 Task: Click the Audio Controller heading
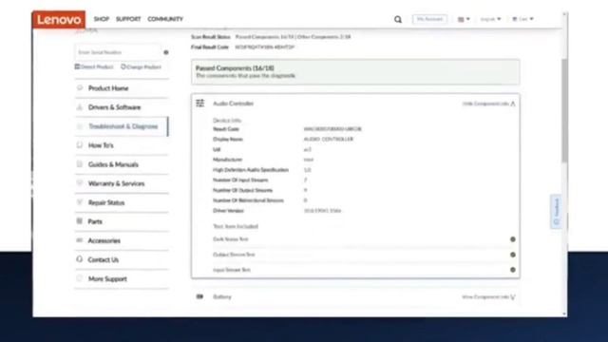point(233,104)
